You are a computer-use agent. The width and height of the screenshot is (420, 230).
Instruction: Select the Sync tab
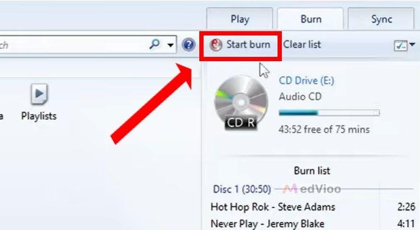381,19
